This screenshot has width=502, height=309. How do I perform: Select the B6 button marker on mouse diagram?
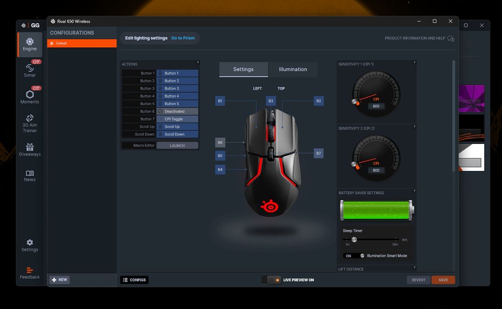click(x=220, y=142)
